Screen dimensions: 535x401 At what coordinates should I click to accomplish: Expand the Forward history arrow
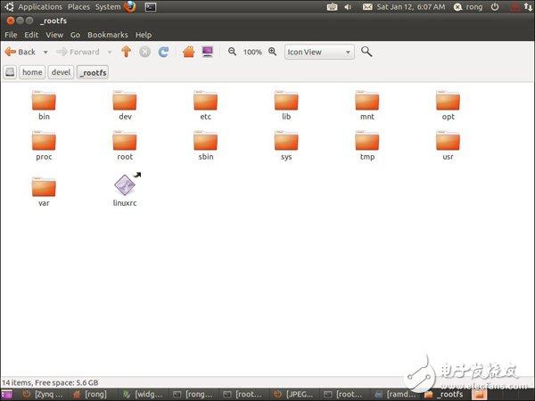109,52
